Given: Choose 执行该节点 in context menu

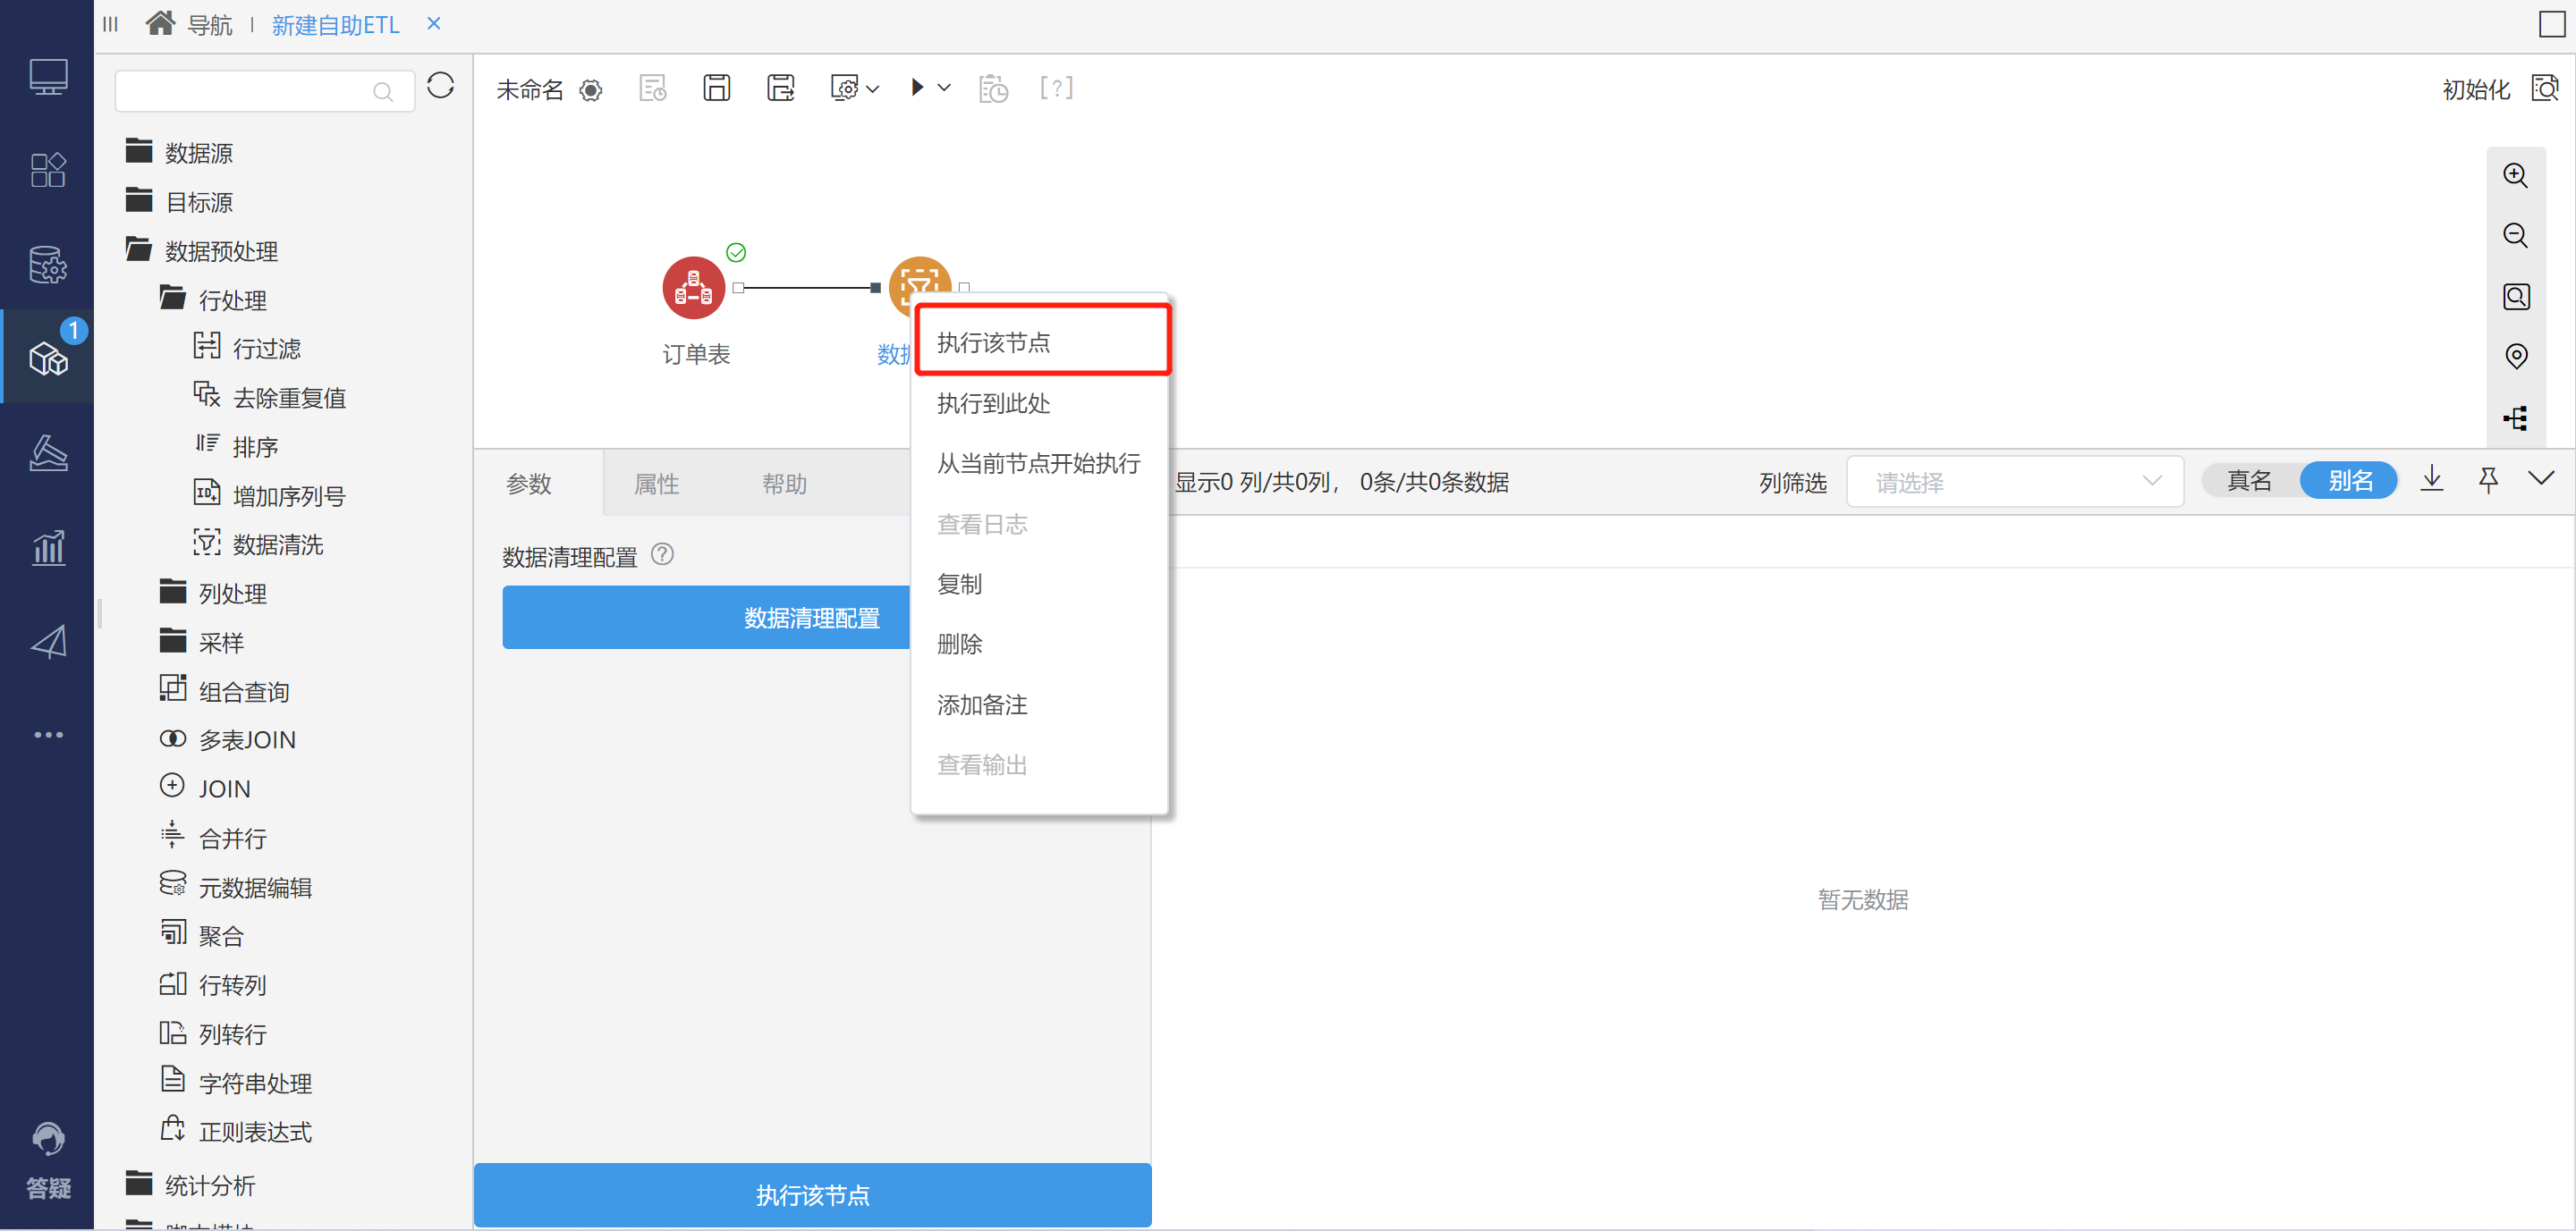Looking at the screenshot, I should coord(1041,342).
